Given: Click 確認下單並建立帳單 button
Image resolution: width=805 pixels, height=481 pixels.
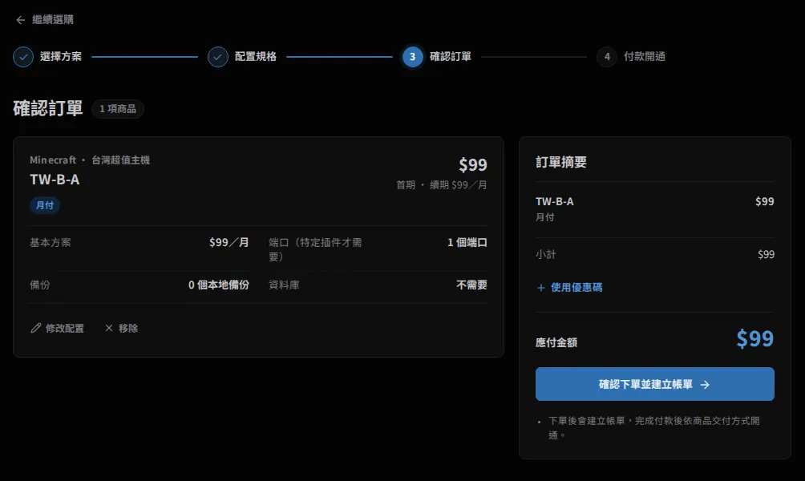Looking at the screenshot, I should tap(654, 384).
